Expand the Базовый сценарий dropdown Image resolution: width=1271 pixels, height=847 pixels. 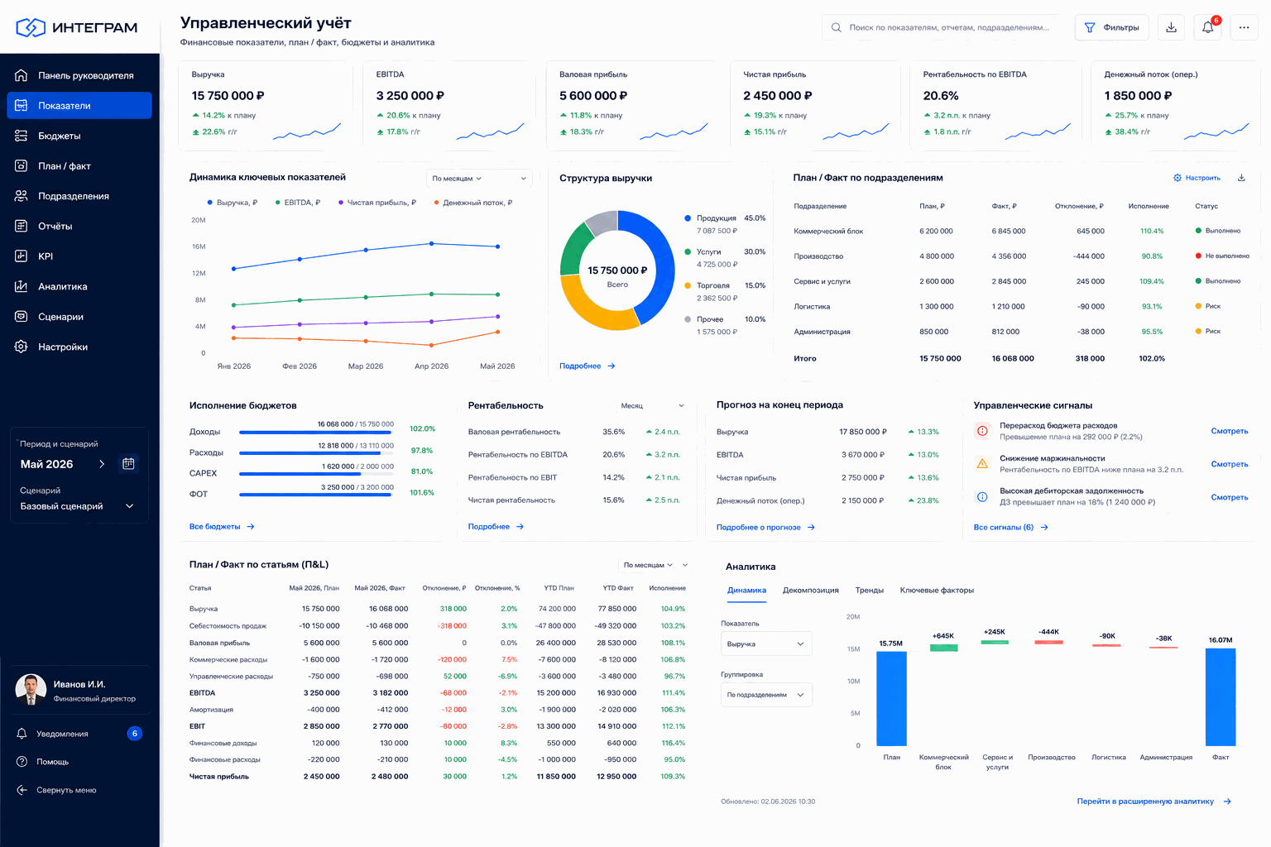coord(77,506)
